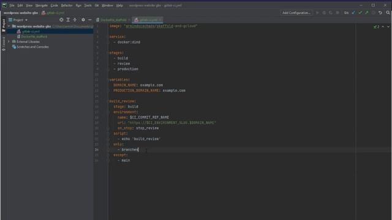This screenshot has width=392, height=220.
Task: Close the gitlab-ci.yml editor tab
Action: click(160, 20)
